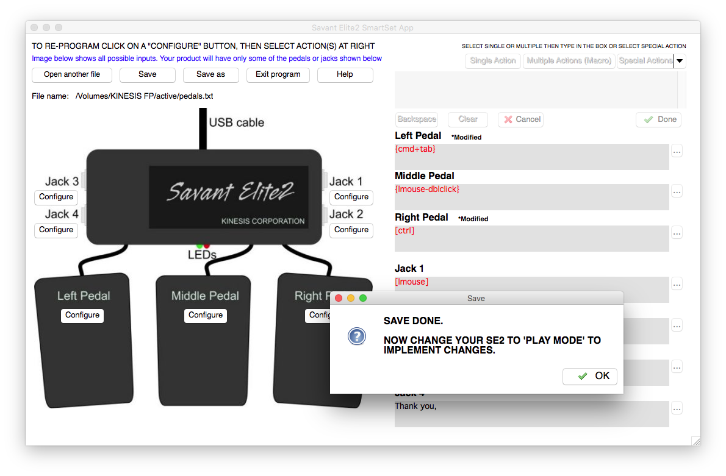Open Help
Viewport: 726px width, 476px height.
(345, 75)
